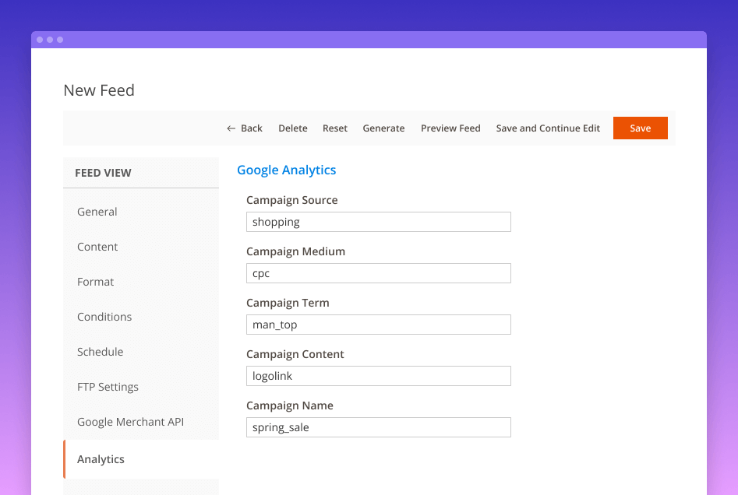The height and width of the screenshot is (495, 738).
Task: Select Conditions in the sidebar
Action: [x=104, y=317]
